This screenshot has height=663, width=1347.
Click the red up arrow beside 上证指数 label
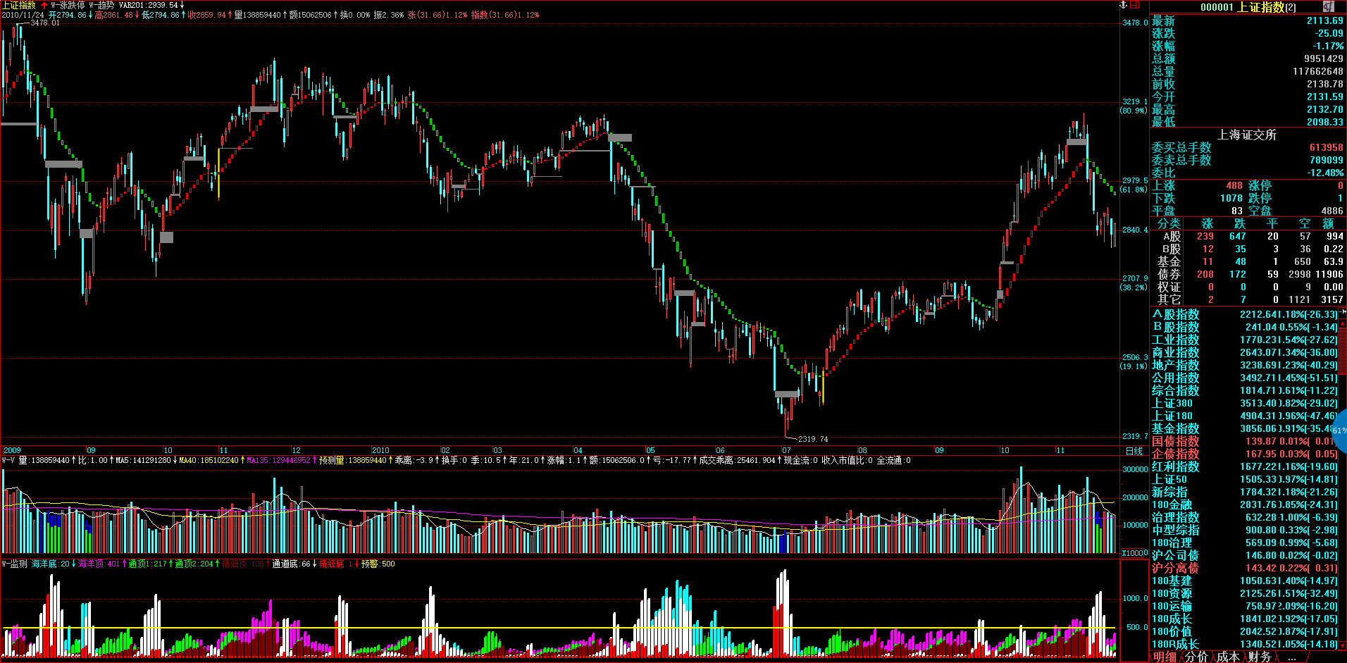click(x=44, y=5)
